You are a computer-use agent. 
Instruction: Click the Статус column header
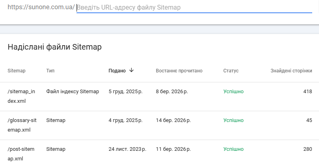point(231,71)
